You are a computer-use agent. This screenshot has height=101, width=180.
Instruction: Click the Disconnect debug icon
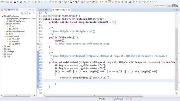coord(39,2)
